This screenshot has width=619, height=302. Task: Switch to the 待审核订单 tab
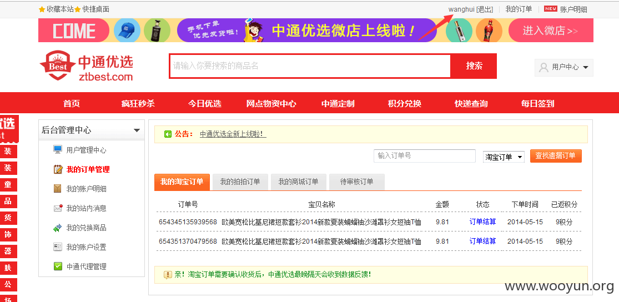point(357,182)
